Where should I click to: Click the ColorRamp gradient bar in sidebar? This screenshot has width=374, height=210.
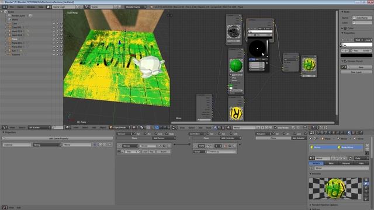356,45
